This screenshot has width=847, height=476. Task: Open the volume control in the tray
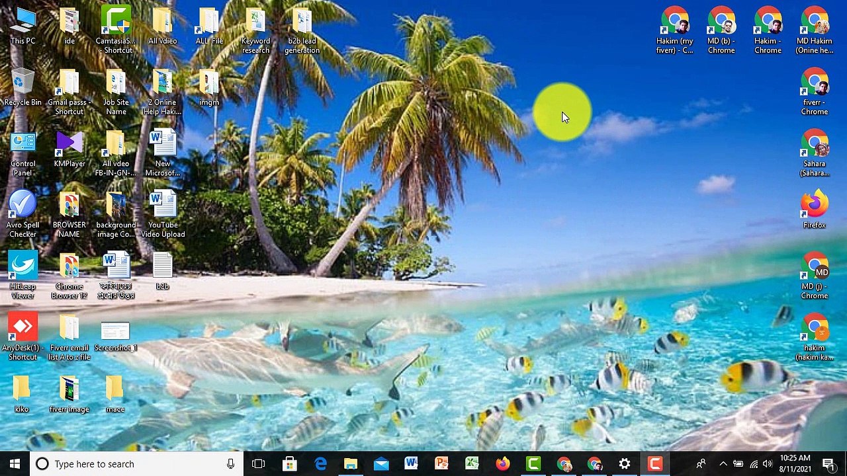point(768,464)
